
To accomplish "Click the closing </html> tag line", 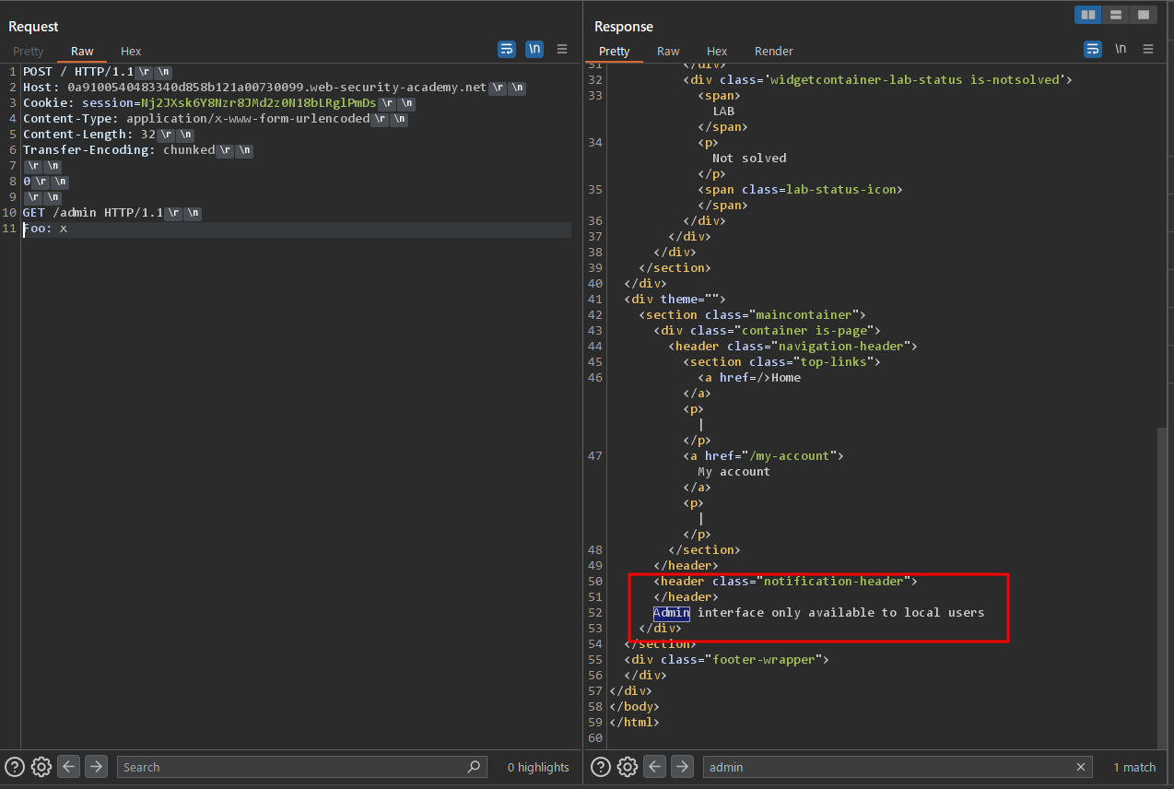I will pyautogui.click(x=634, y=722).
